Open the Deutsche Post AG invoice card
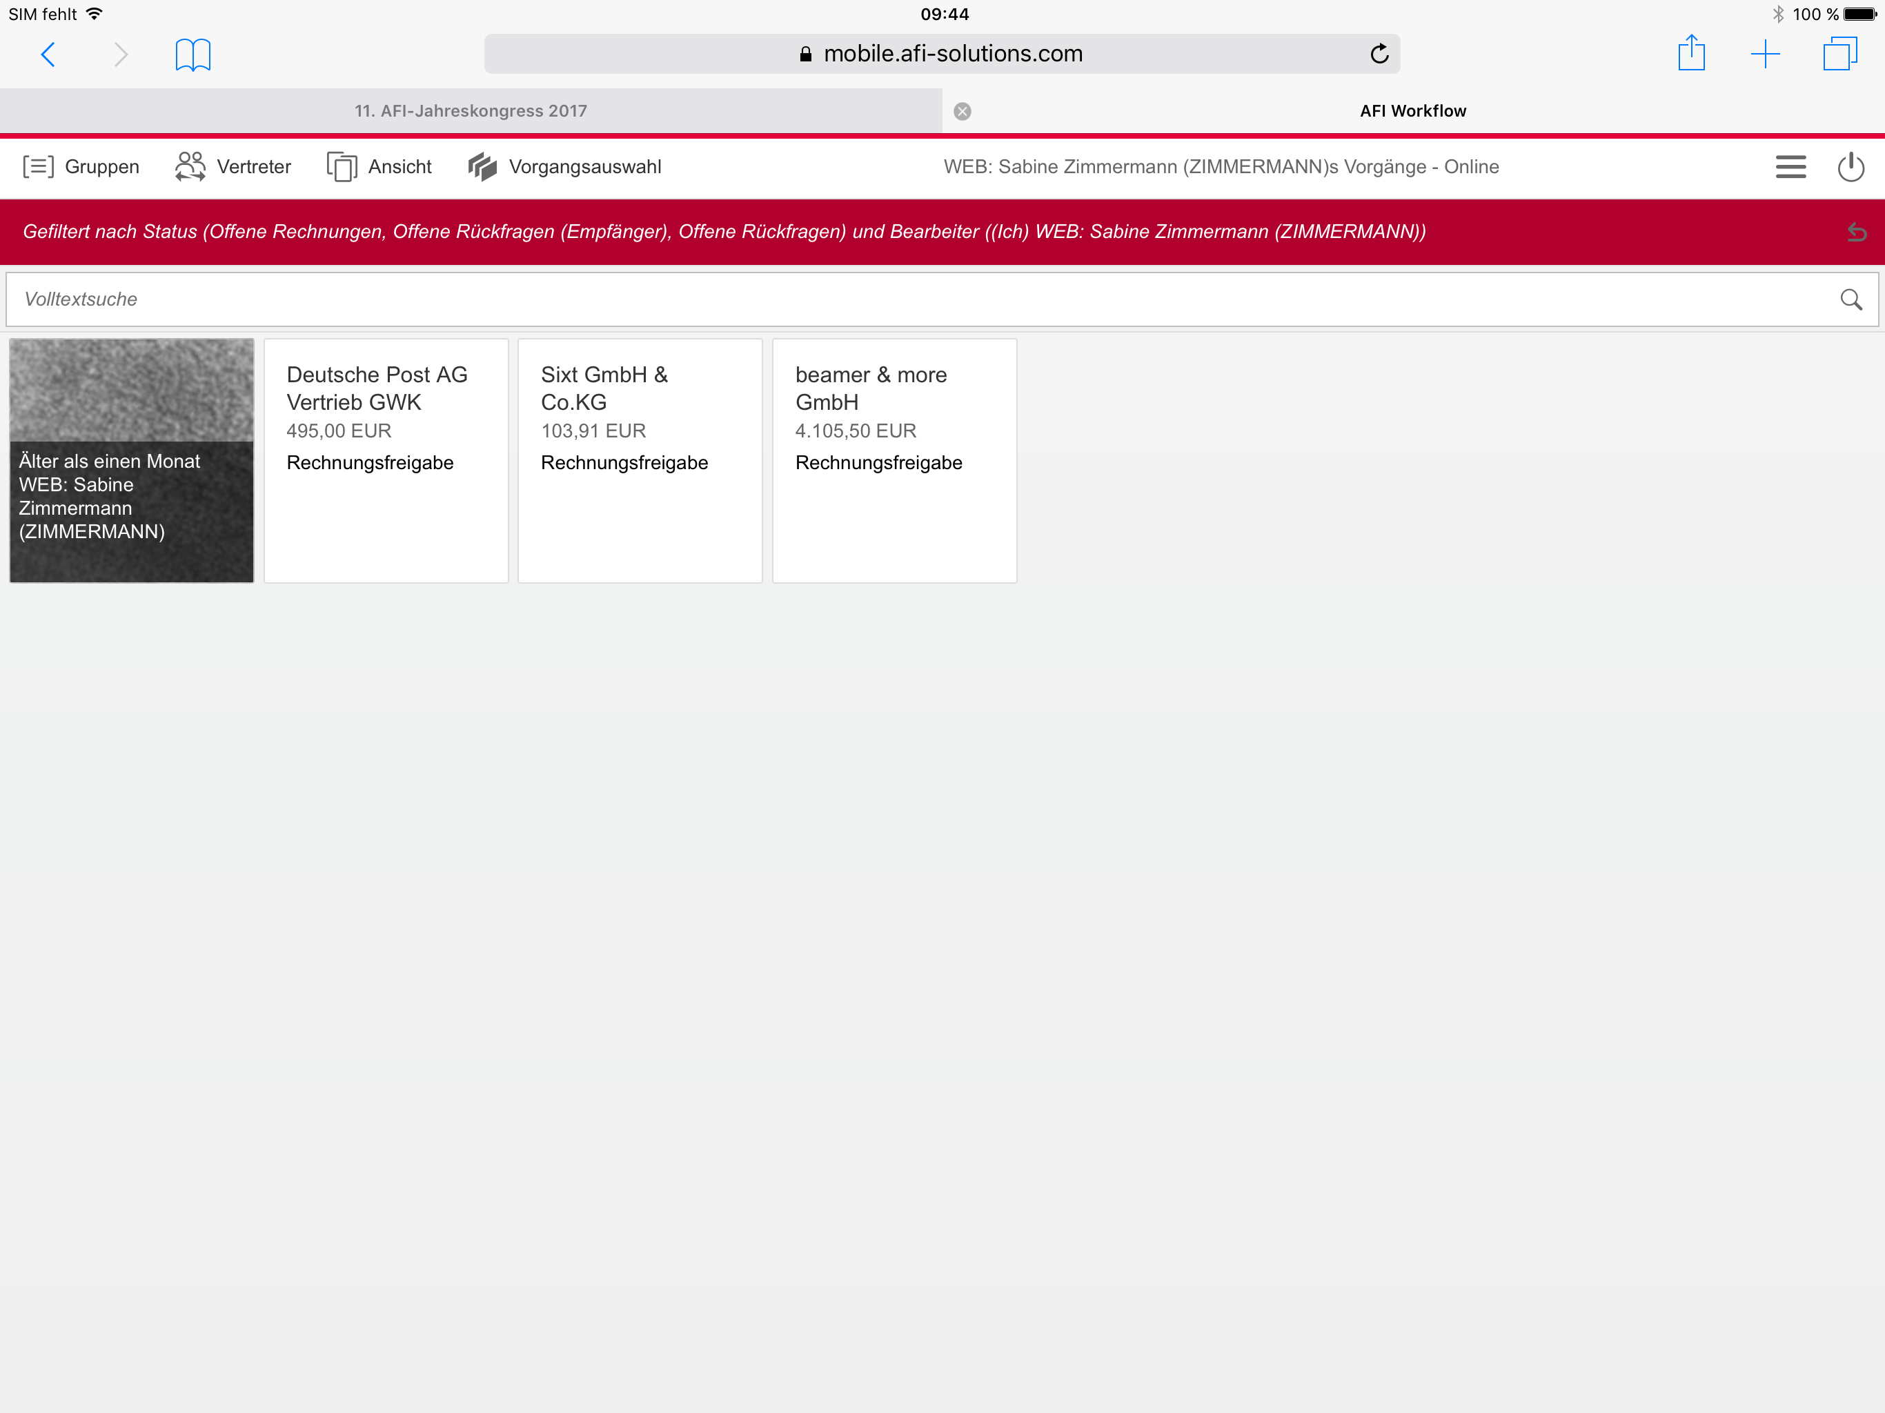 pyautogui.click(x=385, y=460)
